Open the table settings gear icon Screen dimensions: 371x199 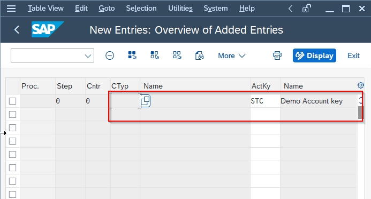[x=361, y=85]
